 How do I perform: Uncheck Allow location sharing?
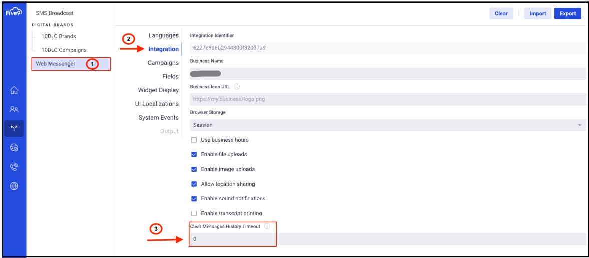tap(194, 184)
